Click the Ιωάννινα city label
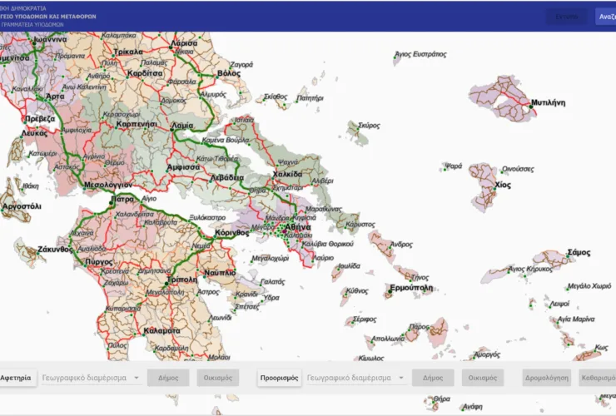The image size is (616, 416). pyautogui.click(x=50, y=39)
